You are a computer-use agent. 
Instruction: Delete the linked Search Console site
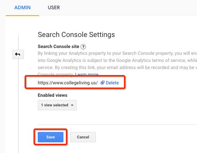(112, 83)
